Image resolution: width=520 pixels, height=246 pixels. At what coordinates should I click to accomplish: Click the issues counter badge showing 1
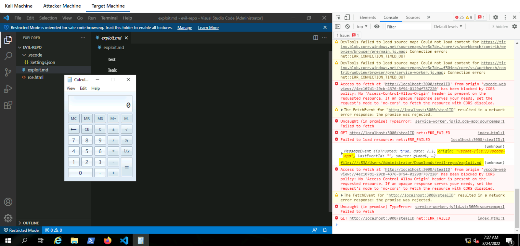point(481,17)
